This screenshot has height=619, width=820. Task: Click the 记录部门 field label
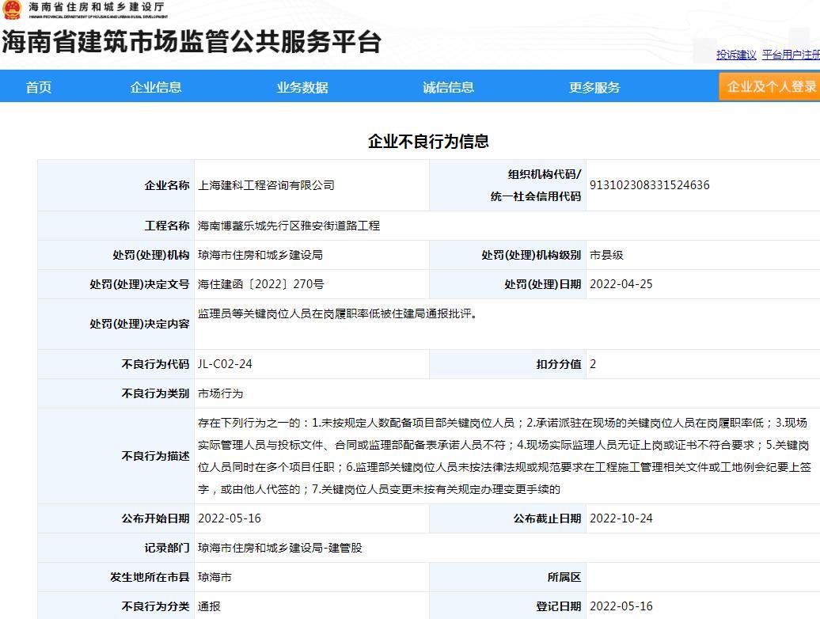167,548
